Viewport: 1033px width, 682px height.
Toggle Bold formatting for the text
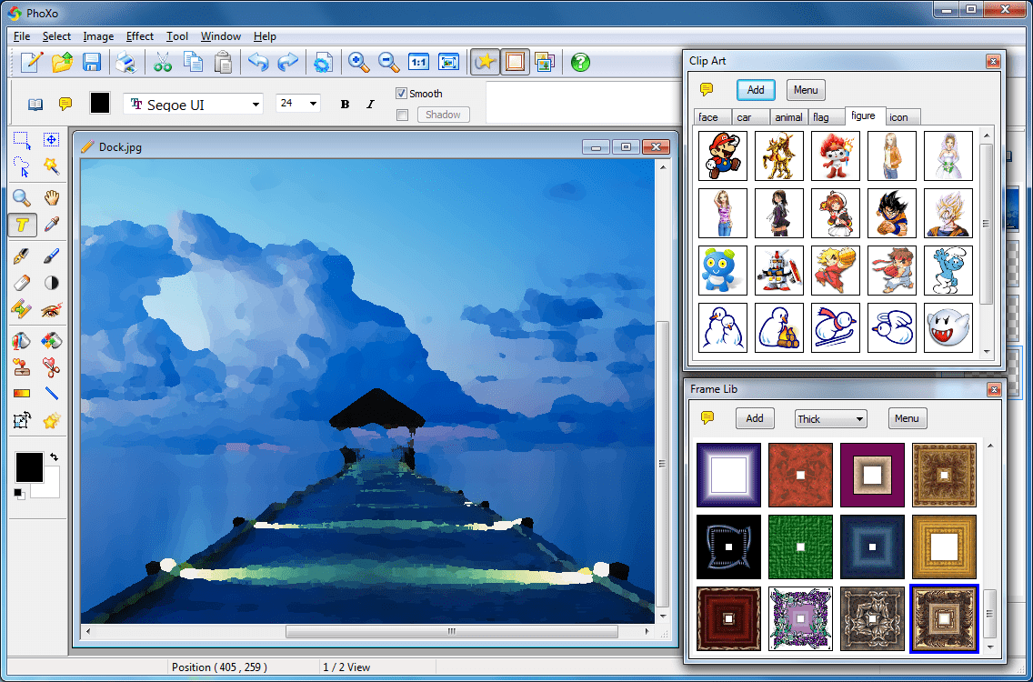click(x=345, y=104)
